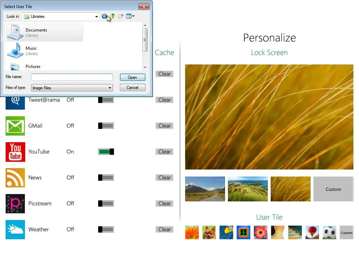Clear cache for YouTube
The image size is (359, 269).
(x=164, y=152)
